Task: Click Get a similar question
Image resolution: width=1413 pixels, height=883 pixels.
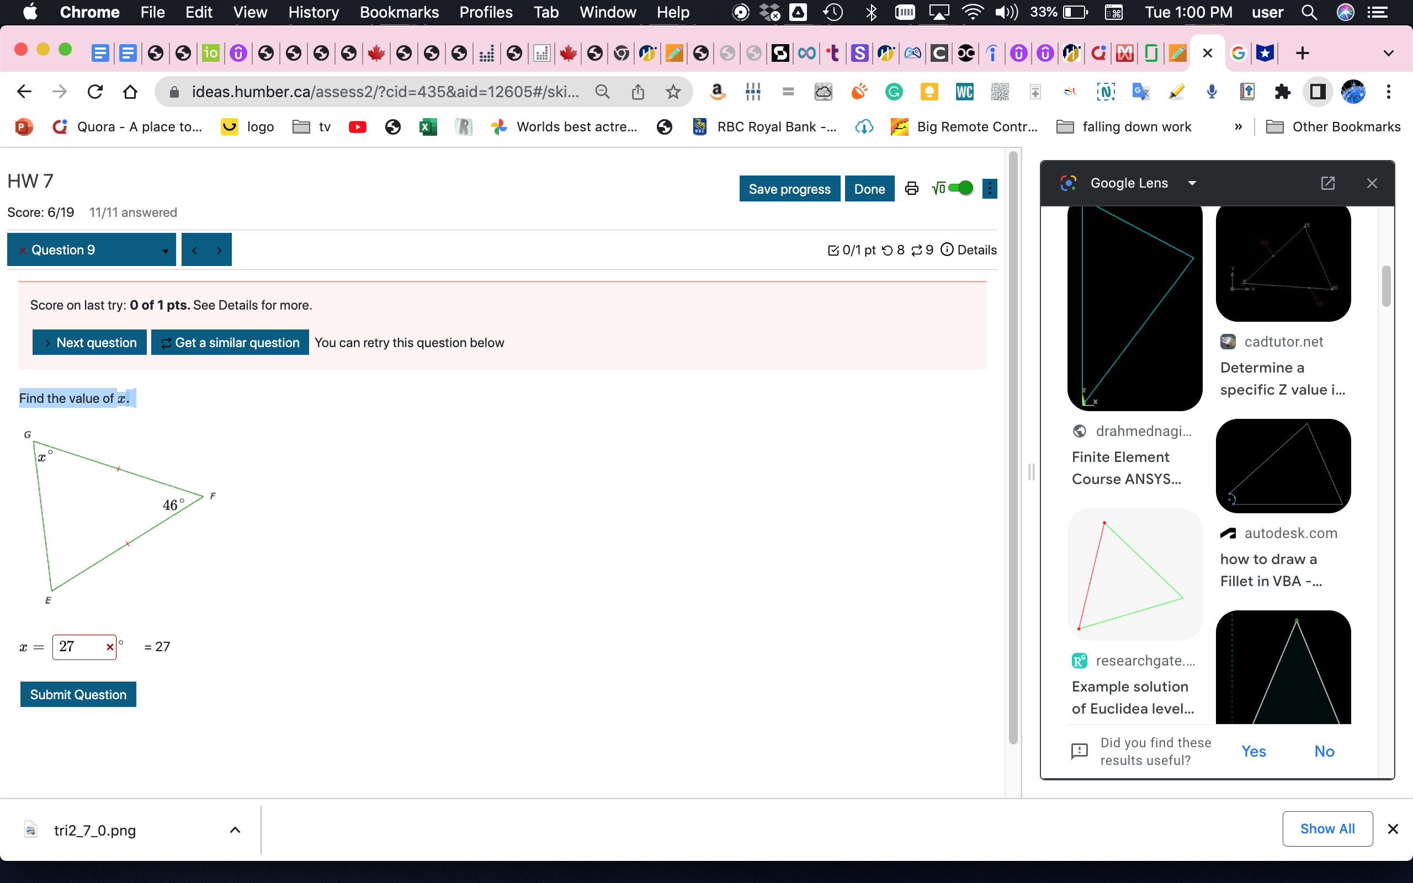Action: point(230,342)
